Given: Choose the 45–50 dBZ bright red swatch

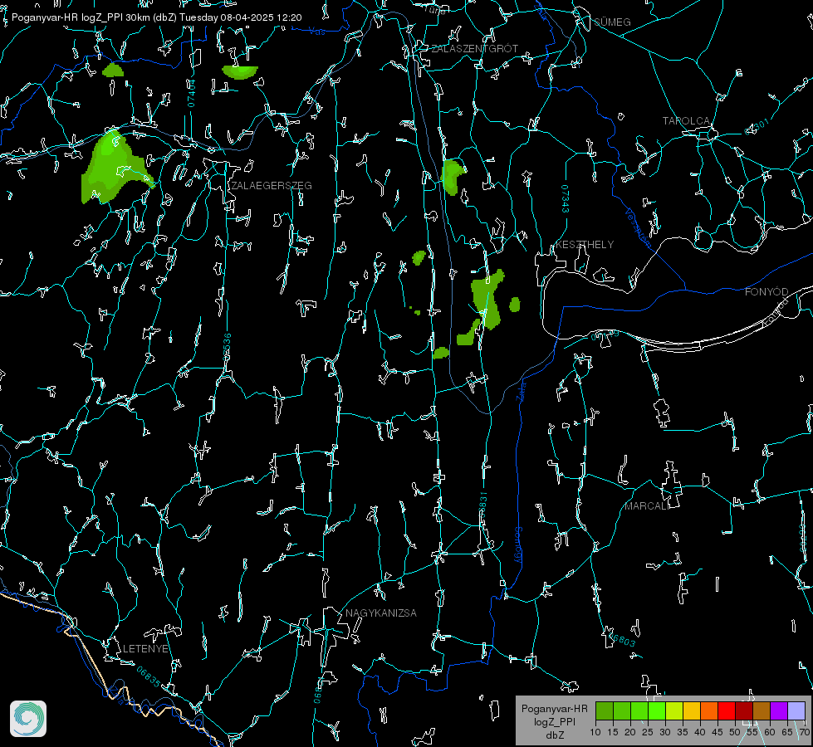Looking at the screenshot, I should [x=727, y=710].
